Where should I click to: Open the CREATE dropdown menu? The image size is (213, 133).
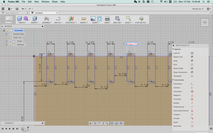pos(22,22)
